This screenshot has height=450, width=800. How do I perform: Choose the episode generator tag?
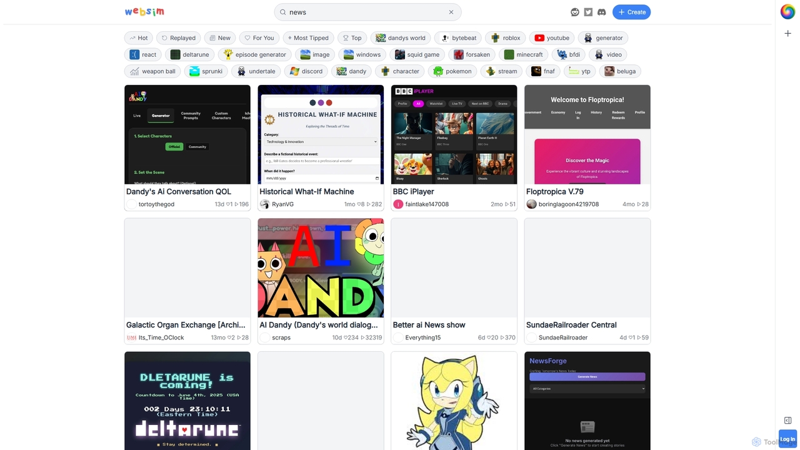click(x=255, y=54)
